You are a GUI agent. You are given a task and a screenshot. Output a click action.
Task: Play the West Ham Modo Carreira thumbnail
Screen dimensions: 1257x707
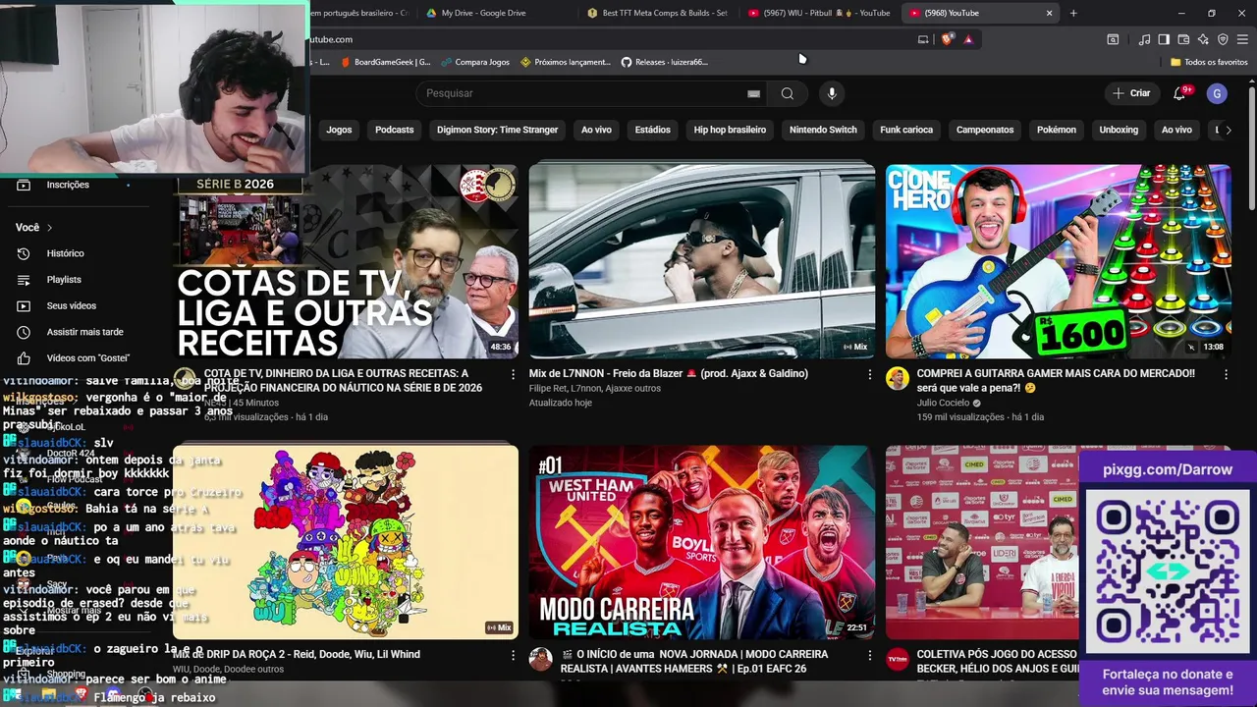[x=702, y=542]
